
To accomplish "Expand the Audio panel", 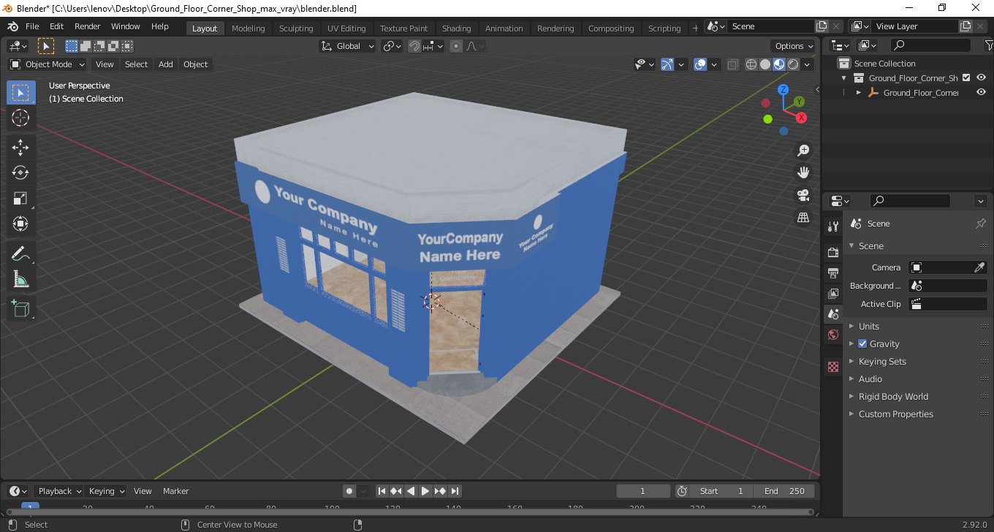I will tap(870, 379).
